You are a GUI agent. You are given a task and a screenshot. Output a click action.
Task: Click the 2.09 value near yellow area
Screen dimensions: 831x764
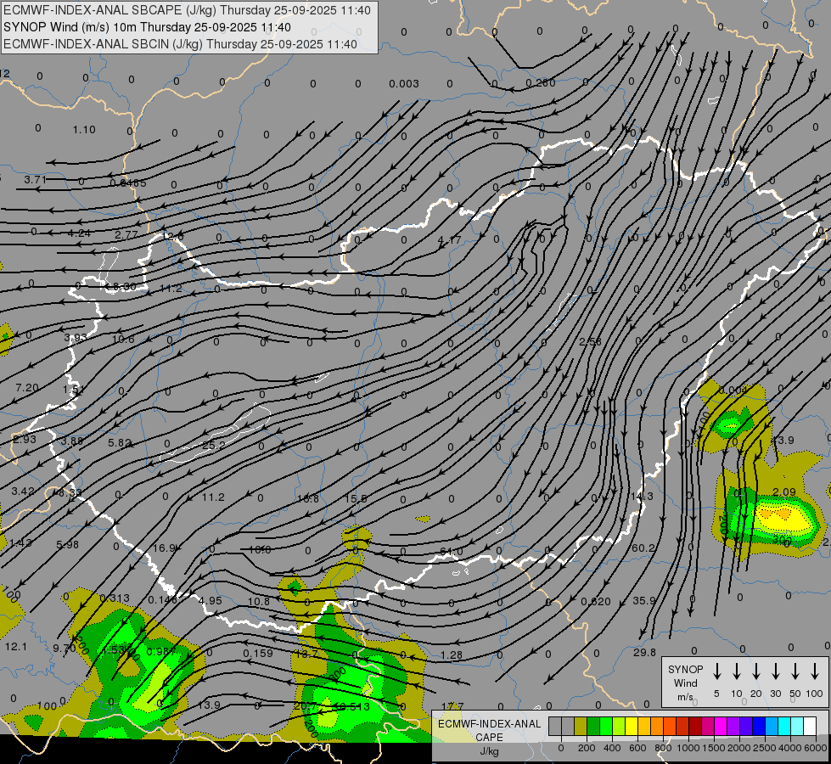(784, 492)
